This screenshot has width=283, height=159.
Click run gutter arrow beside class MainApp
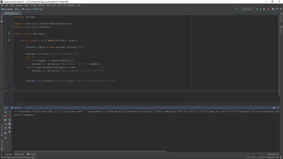(9, 34)
